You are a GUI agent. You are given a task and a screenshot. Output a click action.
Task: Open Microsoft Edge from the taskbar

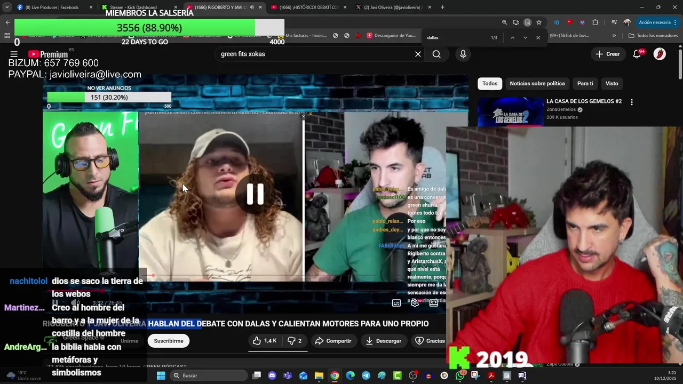(x=350, y=375)
